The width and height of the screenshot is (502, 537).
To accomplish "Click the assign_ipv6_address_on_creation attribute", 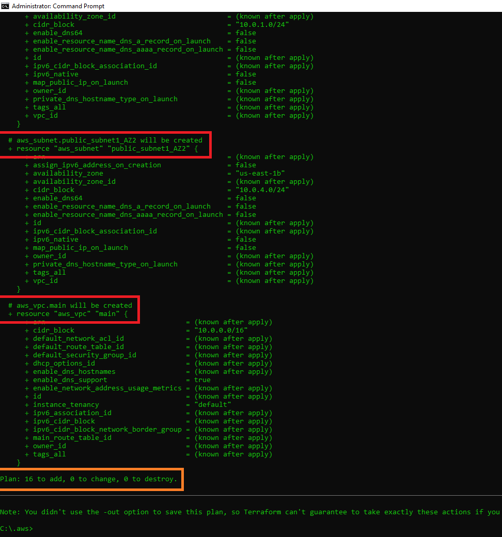I will click(97, 165).
